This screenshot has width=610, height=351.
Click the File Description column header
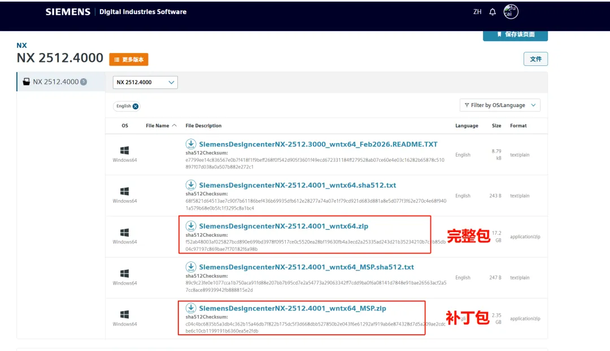(x=203, y=126)
